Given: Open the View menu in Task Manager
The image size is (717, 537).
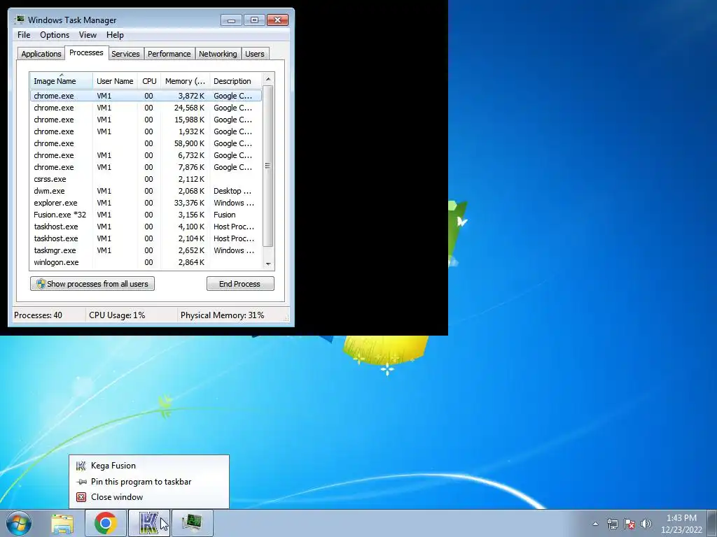Looking at the screenshot, I should coord(88,35).
